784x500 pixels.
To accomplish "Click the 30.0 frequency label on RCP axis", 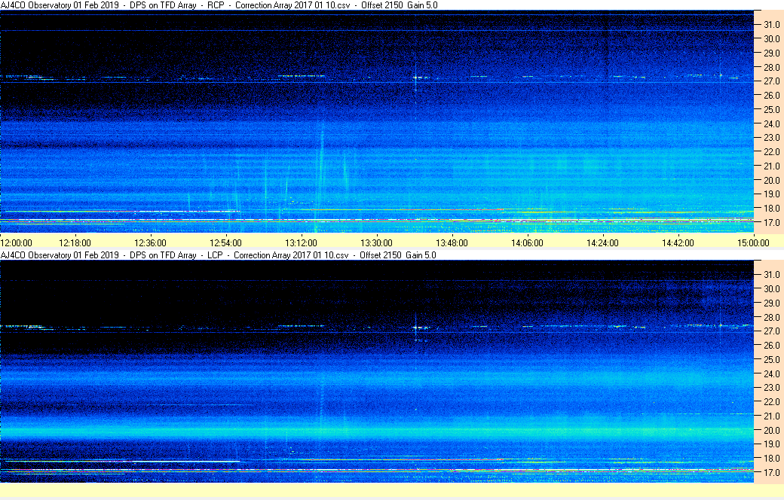I will pos(771,38).
